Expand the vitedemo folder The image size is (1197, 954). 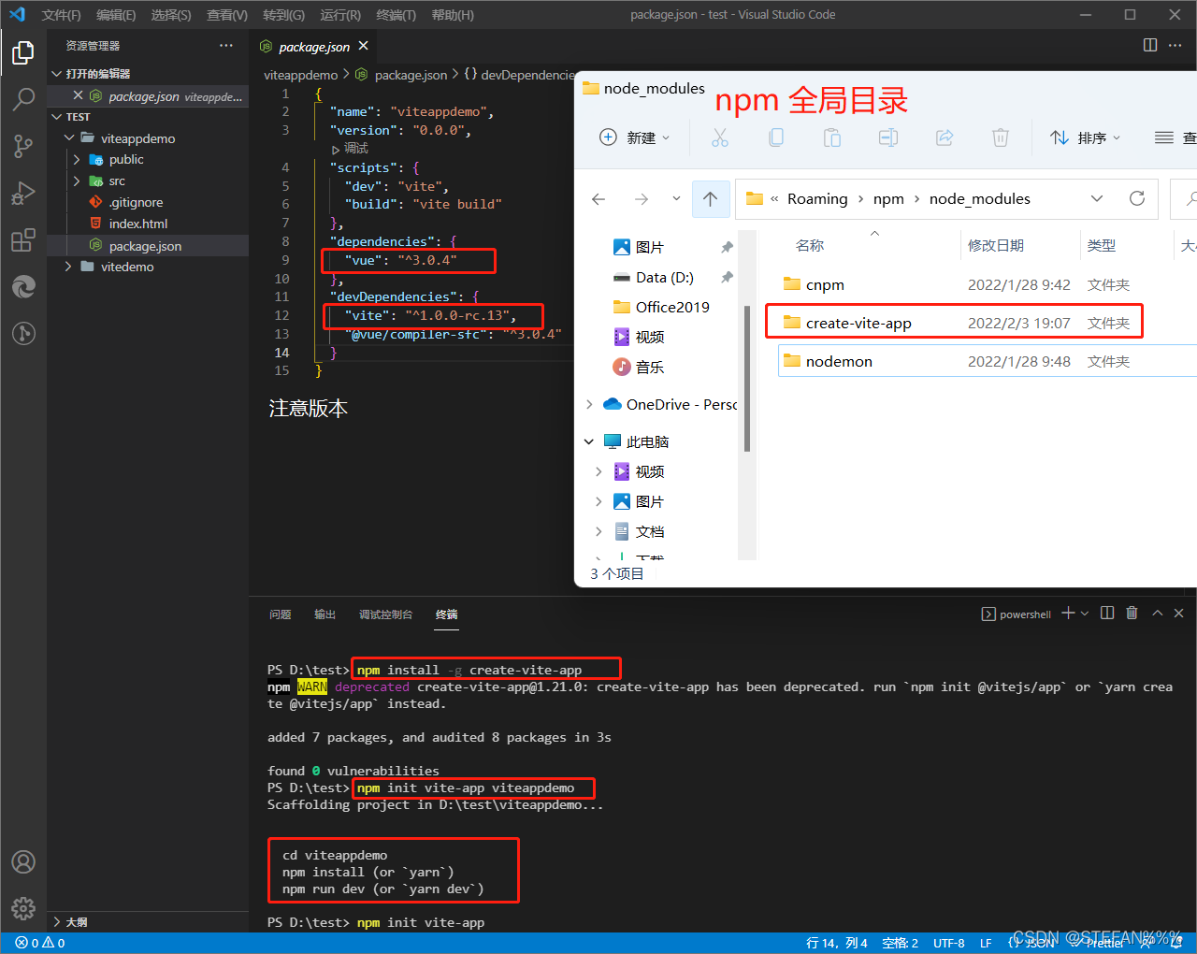coord(69,267)
